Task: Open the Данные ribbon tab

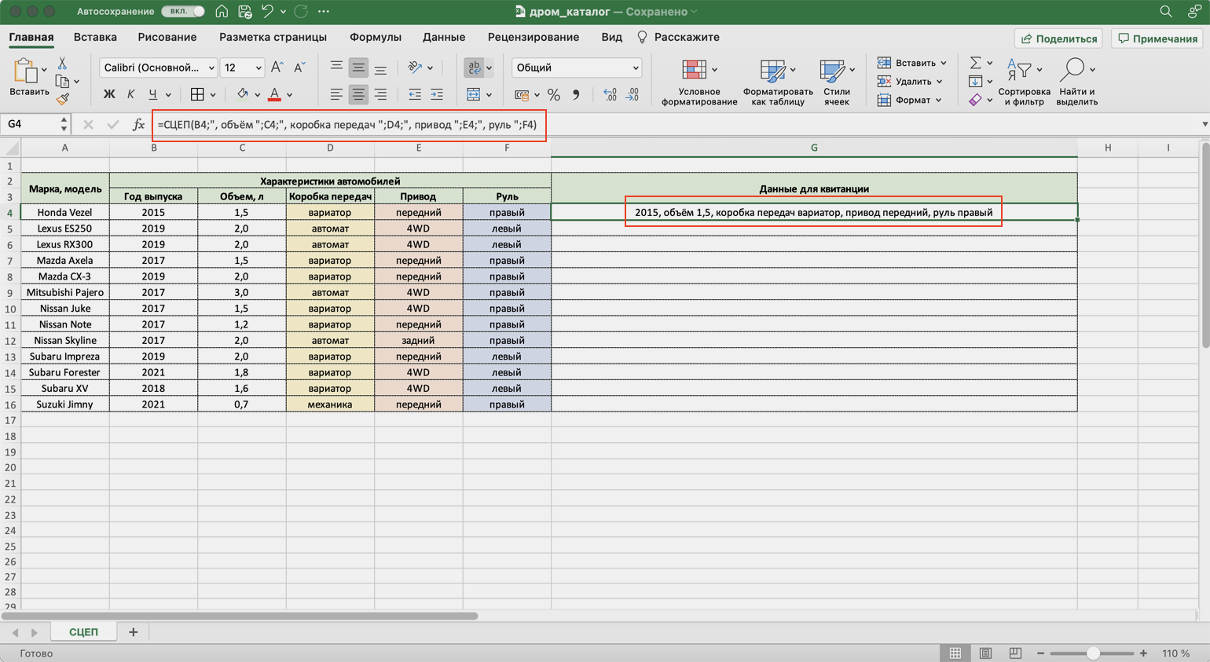Action: 443,37
